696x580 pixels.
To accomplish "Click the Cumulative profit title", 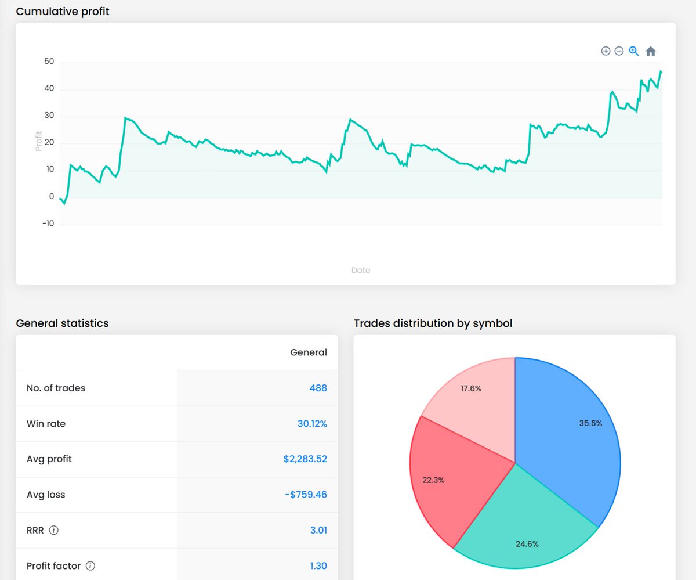I will pos(62,11).
